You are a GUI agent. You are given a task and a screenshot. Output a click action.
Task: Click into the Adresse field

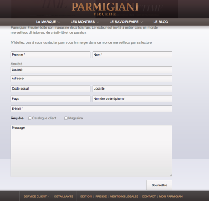point(91,79)
